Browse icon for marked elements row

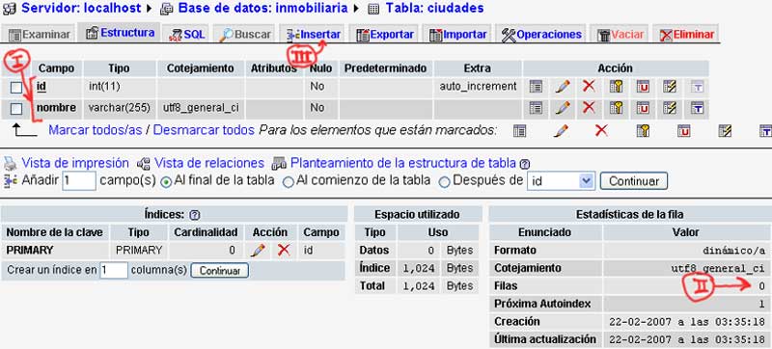519,130
